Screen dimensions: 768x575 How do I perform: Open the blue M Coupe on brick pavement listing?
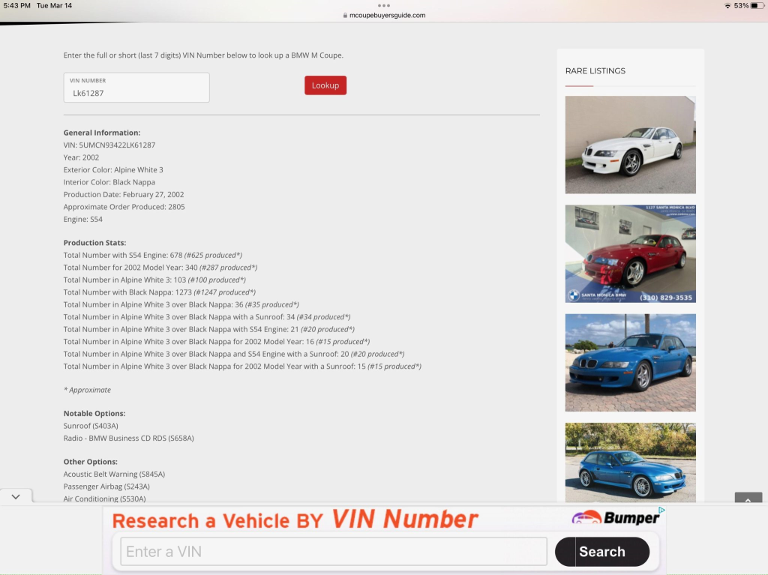(630, 362)
